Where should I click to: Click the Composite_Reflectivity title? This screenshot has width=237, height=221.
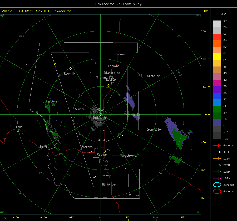pyautogui.click(x=118, y=4)
